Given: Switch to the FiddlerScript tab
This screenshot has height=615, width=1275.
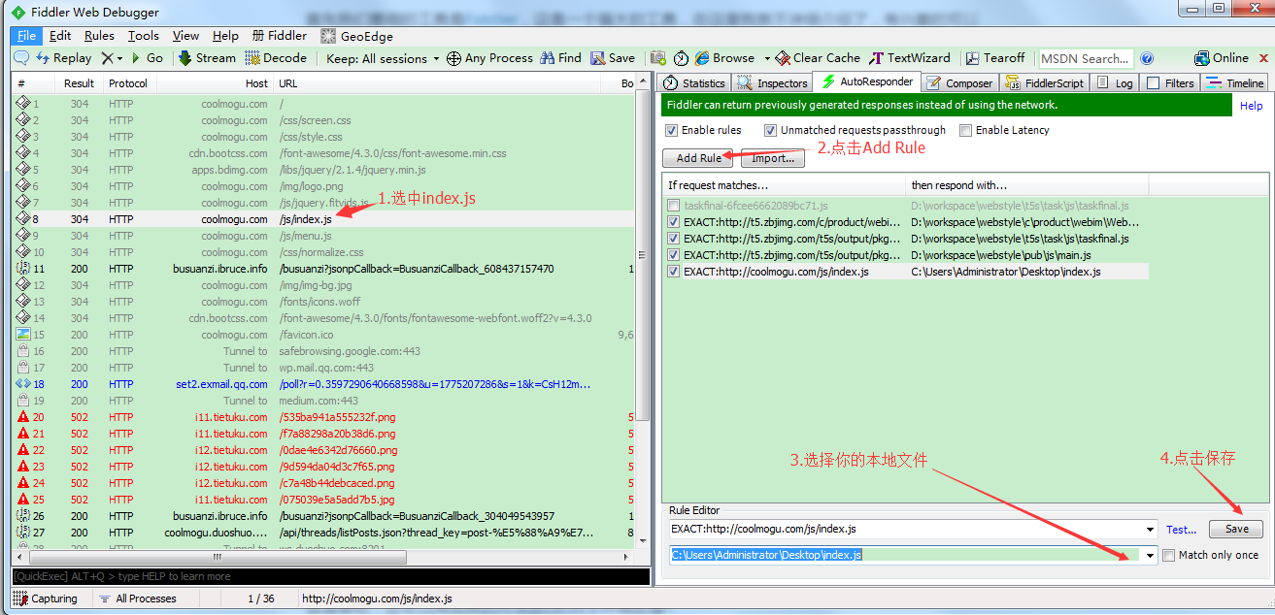Looking at the screenshot, I should (x=1045, y=83).
